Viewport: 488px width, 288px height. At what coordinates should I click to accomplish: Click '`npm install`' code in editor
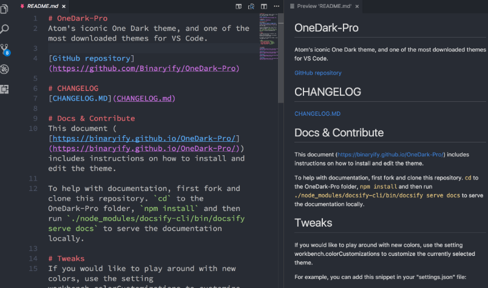coord(169,209)
